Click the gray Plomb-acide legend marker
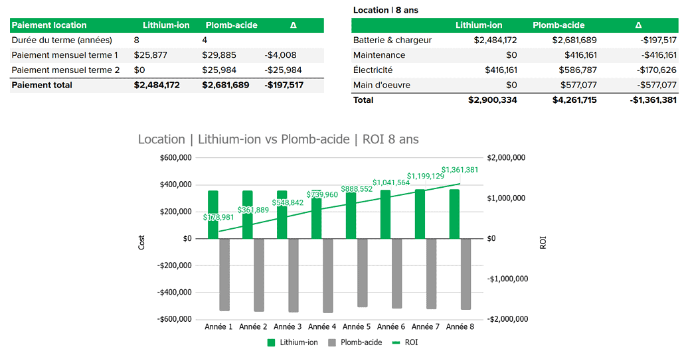This screenshot has width=680, height=349. [x=331, y=342]
